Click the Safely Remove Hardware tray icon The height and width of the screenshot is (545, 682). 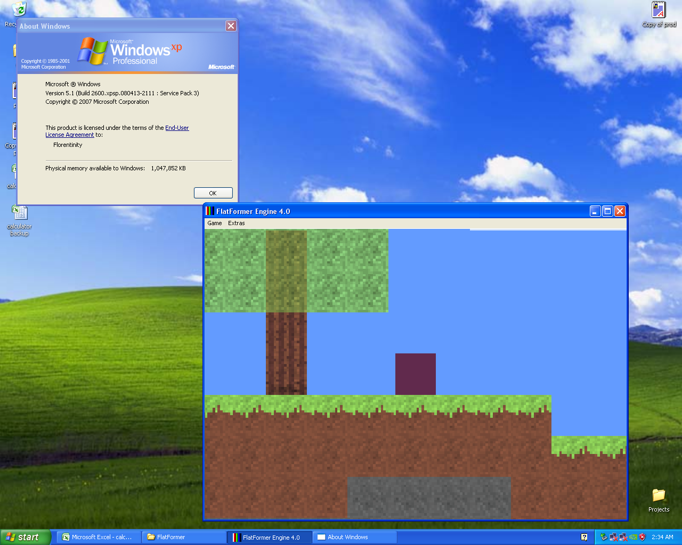(x=604, y=537)
